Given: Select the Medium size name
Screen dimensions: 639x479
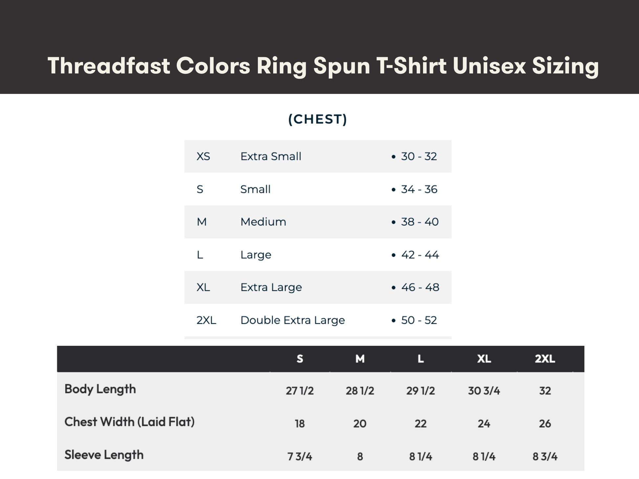Looking at the screenshot, I should point(263,222).
